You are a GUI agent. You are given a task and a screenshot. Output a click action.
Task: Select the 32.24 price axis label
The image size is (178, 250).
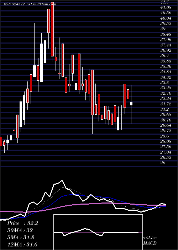(166, 99)
